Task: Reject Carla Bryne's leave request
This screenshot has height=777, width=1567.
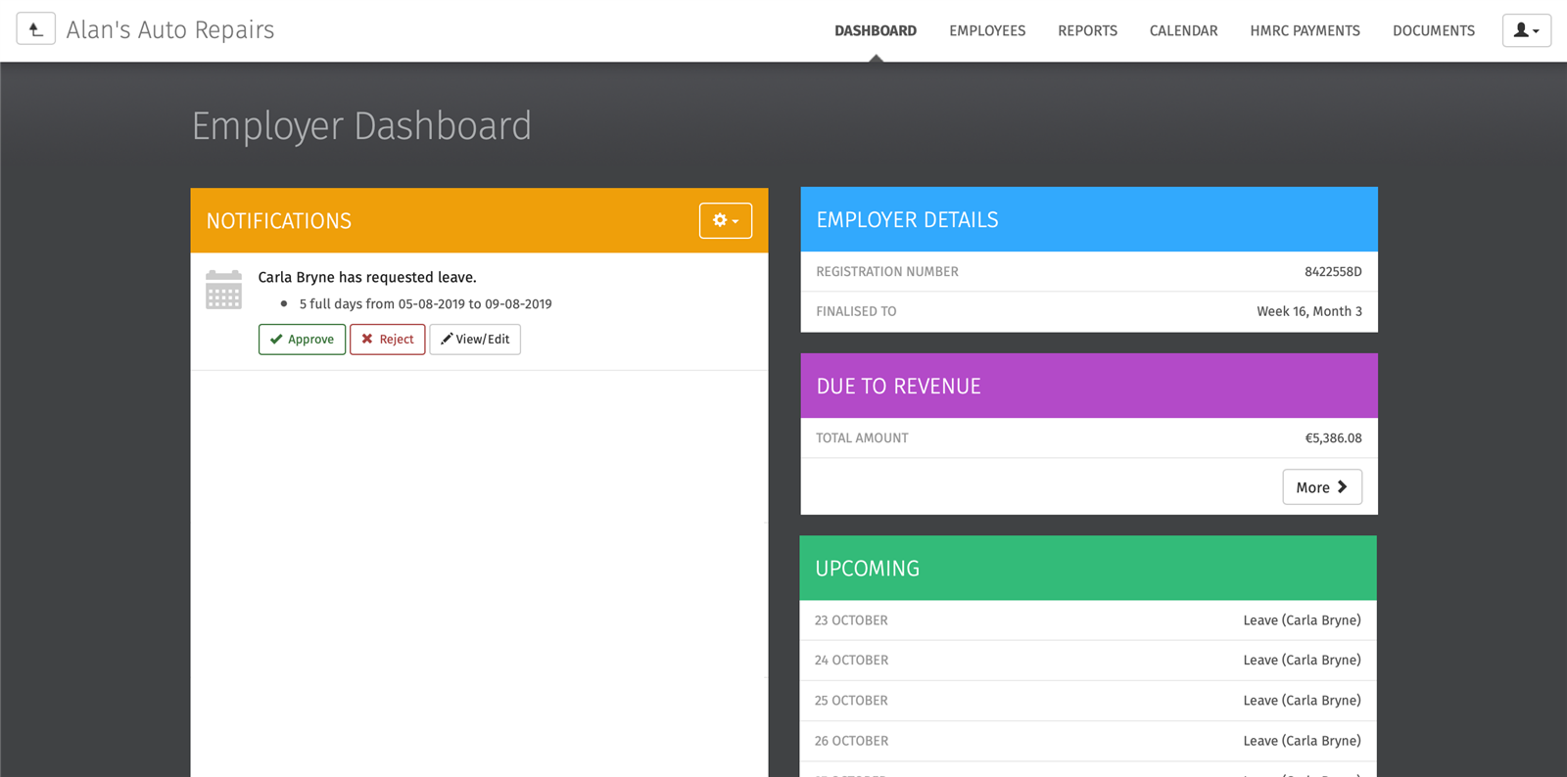Action: [387, 340]
